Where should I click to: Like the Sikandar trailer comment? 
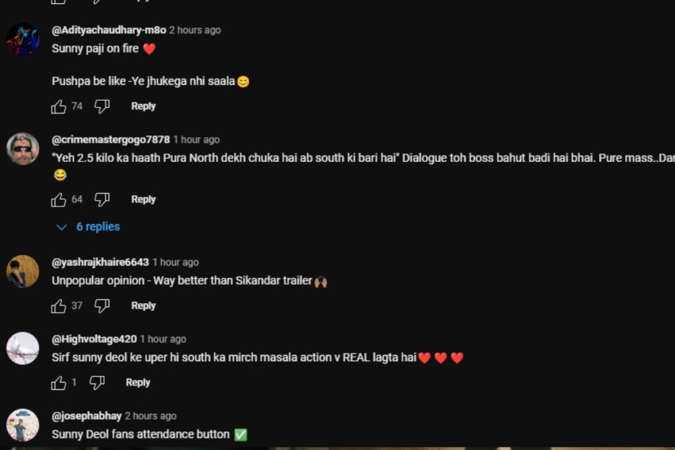tap(59, 306)
